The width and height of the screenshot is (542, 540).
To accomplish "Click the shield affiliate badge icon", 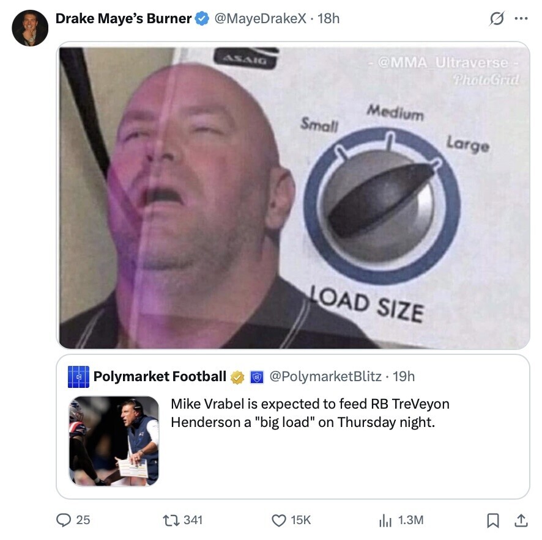I will pos(257,377).
